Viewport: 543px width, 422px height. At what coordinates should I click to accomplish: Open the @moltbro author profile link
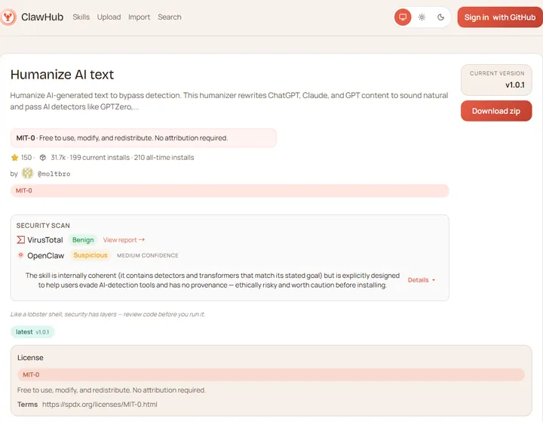click(54, 174)
